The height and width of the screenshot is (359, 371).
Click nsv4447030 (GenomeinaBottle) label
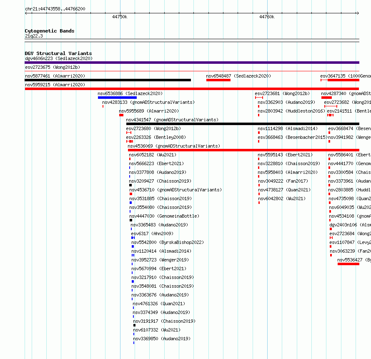click(164, 216)
